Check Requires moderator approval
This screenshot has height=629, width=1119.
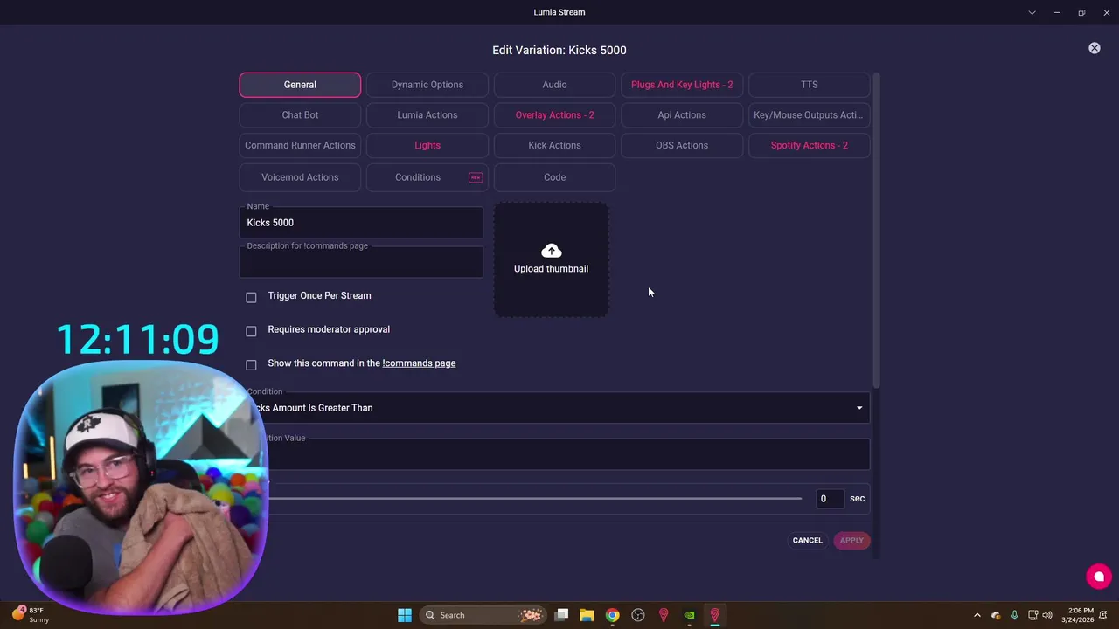252,331
